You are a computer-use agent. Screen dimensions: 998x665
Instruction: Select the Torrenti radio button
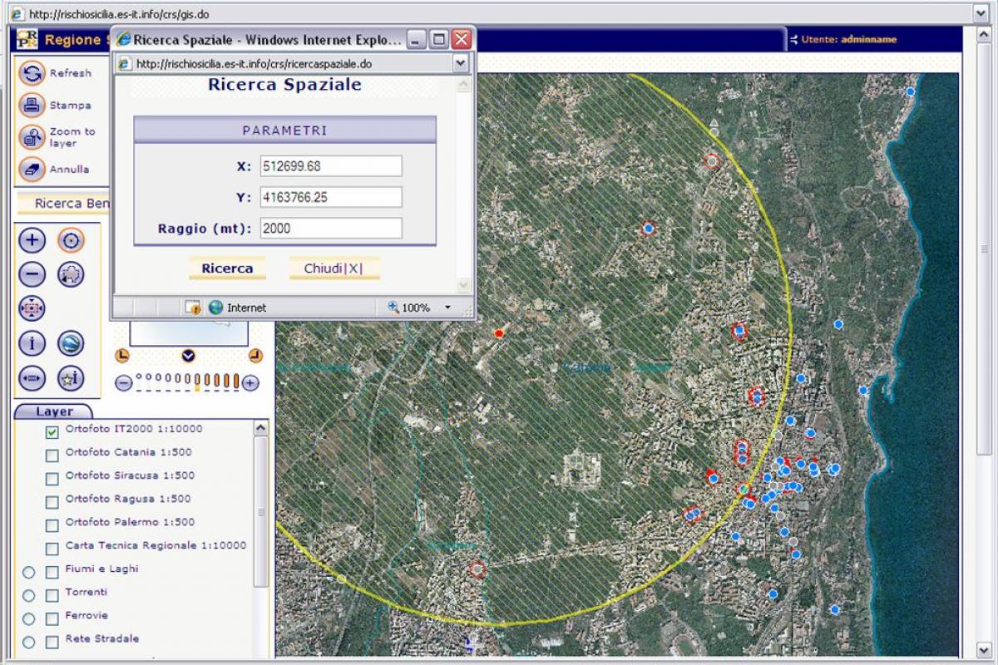(29, 595)
